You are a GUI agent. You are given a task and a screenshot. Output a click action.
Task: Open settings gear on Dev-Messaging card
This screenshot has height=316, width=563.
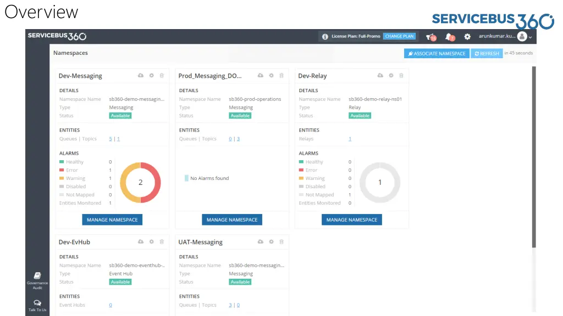[x=152, y=75]
